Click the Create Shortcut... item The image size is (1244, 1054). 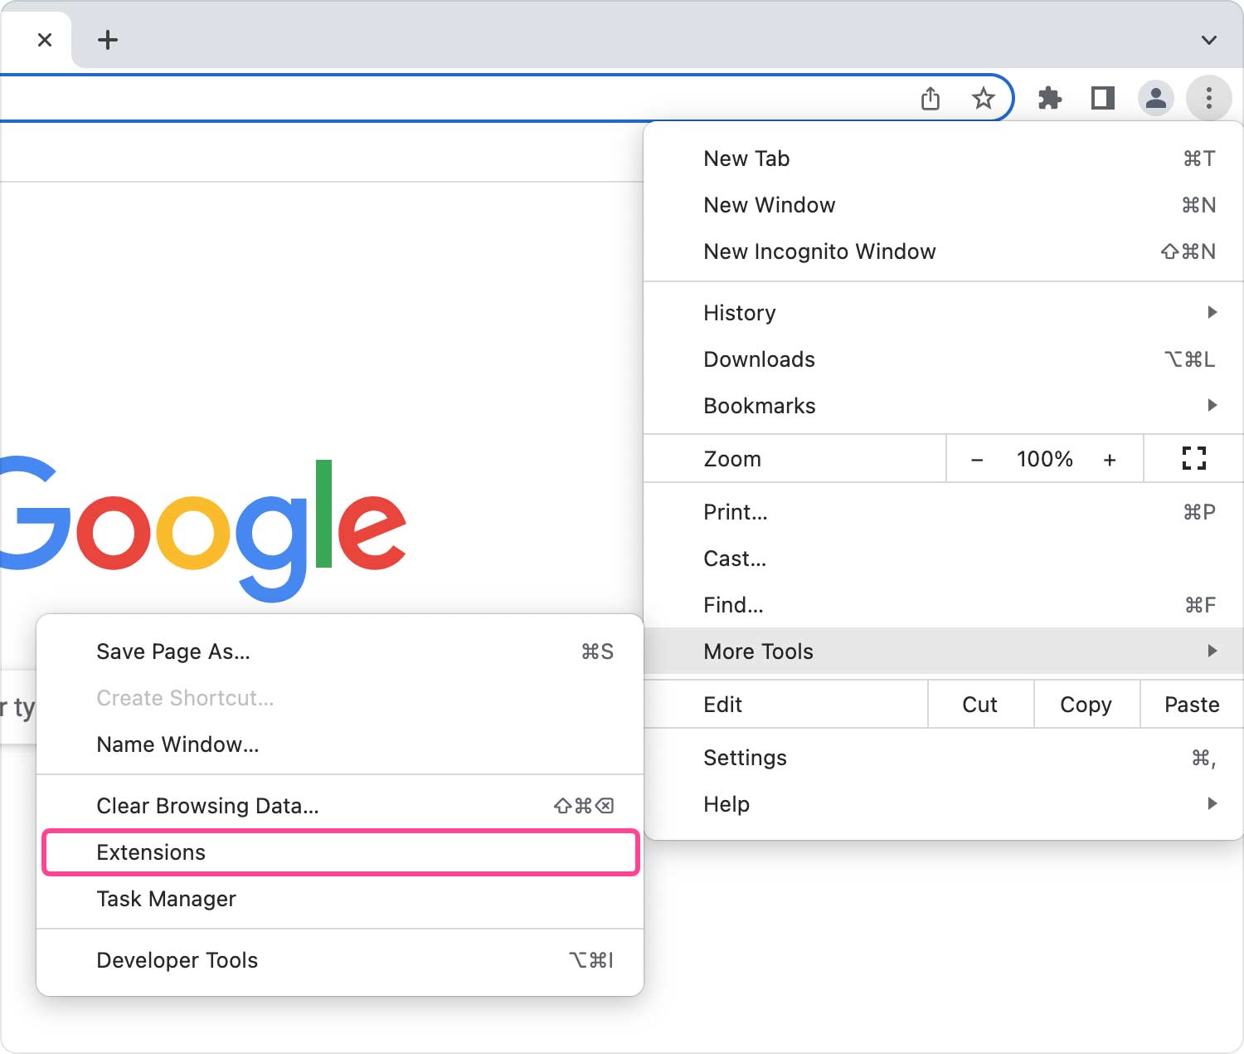tap(340, 698)
